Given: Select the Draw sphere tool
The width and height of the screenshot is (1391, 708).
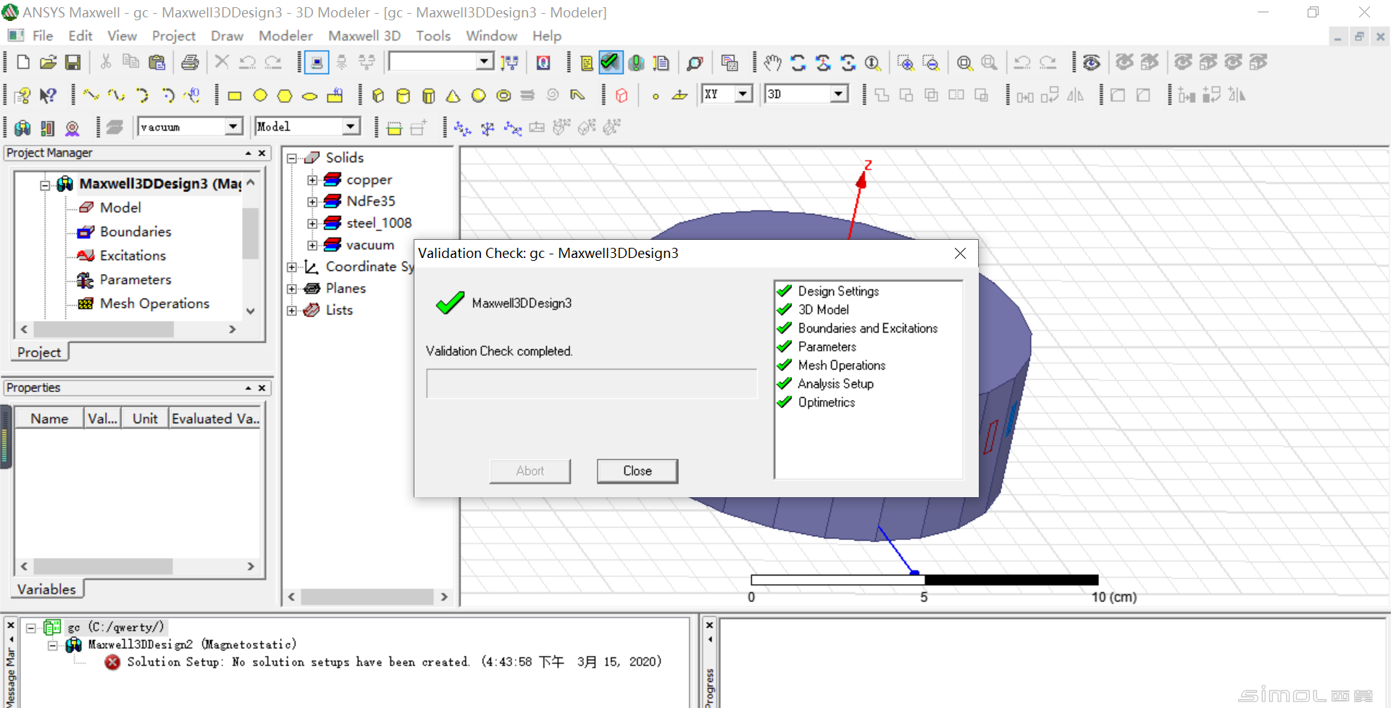Looking at the screenshot, I should click(478, 95).
